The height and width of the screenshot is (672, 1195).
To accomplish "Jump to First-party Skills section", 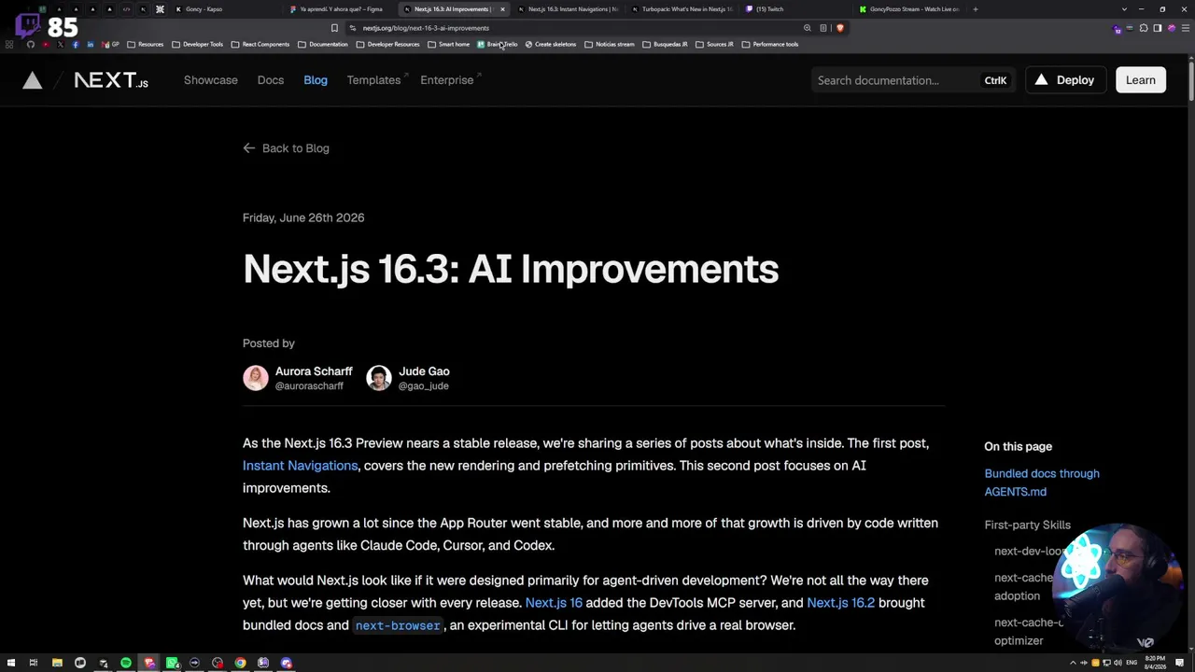I will (1028, 525).
